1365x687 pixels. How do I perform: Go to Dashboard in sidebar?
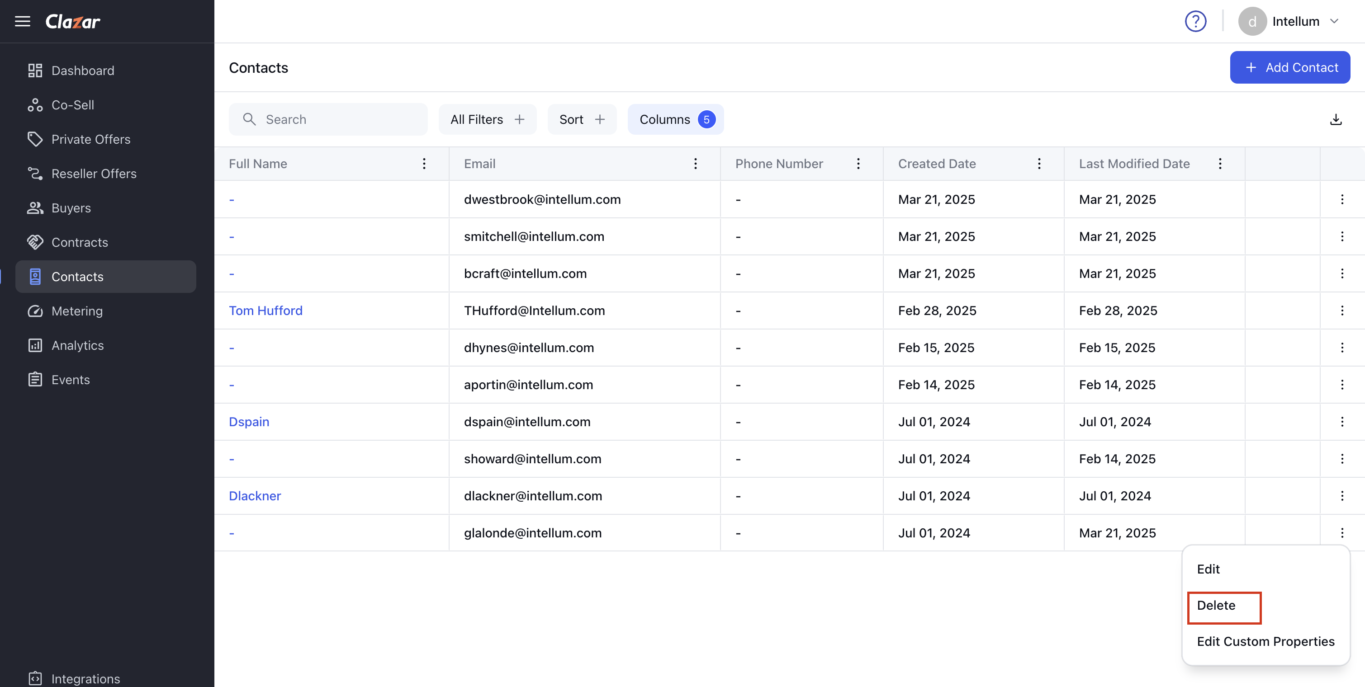pos(105,71)
